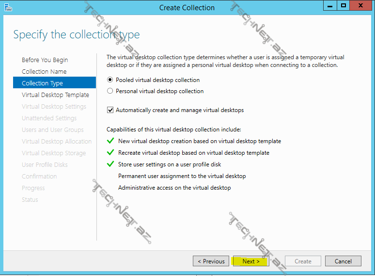The height and width of the screenshot is (276, 375).
Task: Maximize the Create Collection window
Action: pos(344,6)
